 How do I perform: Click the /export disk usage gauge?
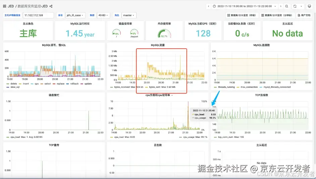(134, 34)
